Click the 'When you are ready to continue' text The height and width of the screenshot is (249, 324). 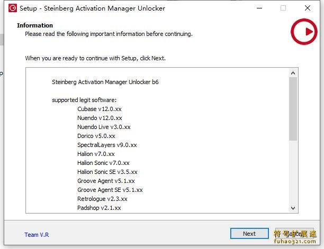point(95,58)
